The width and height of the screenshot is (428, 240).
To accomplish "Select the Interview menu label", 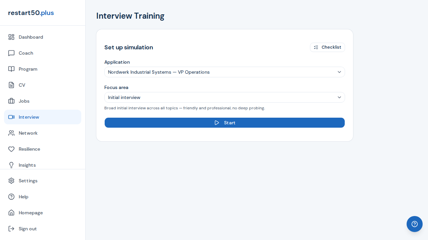I will click(29, 117).
